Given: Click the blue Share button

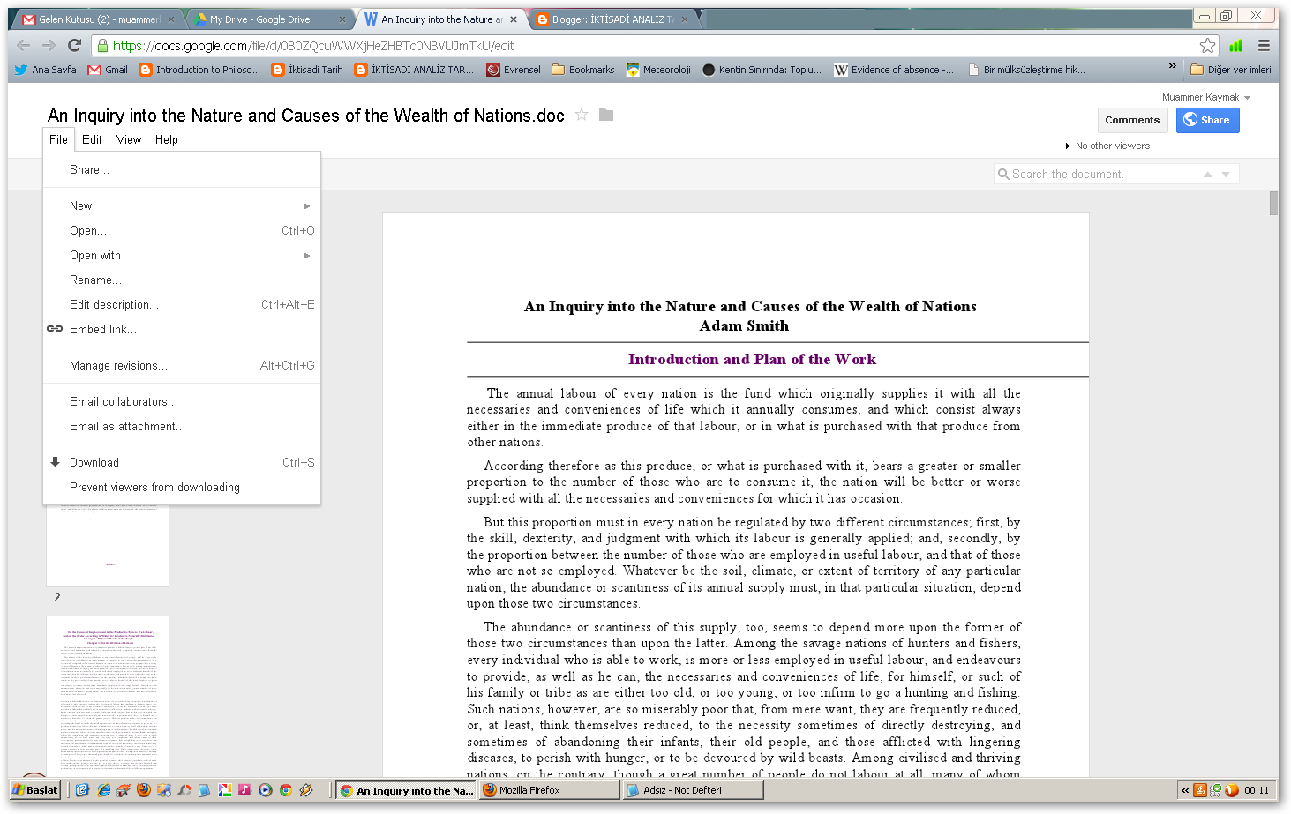Looking at the screenshot, I should point(1207,120).
